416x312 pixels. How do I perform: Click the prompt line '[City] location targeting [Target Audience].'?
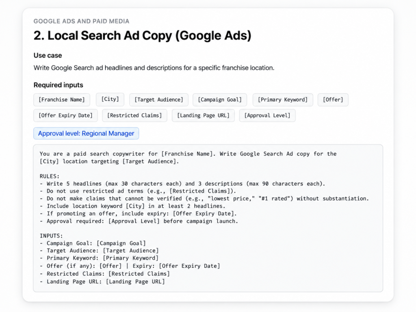pyautogui.click(x=109, y=161)
